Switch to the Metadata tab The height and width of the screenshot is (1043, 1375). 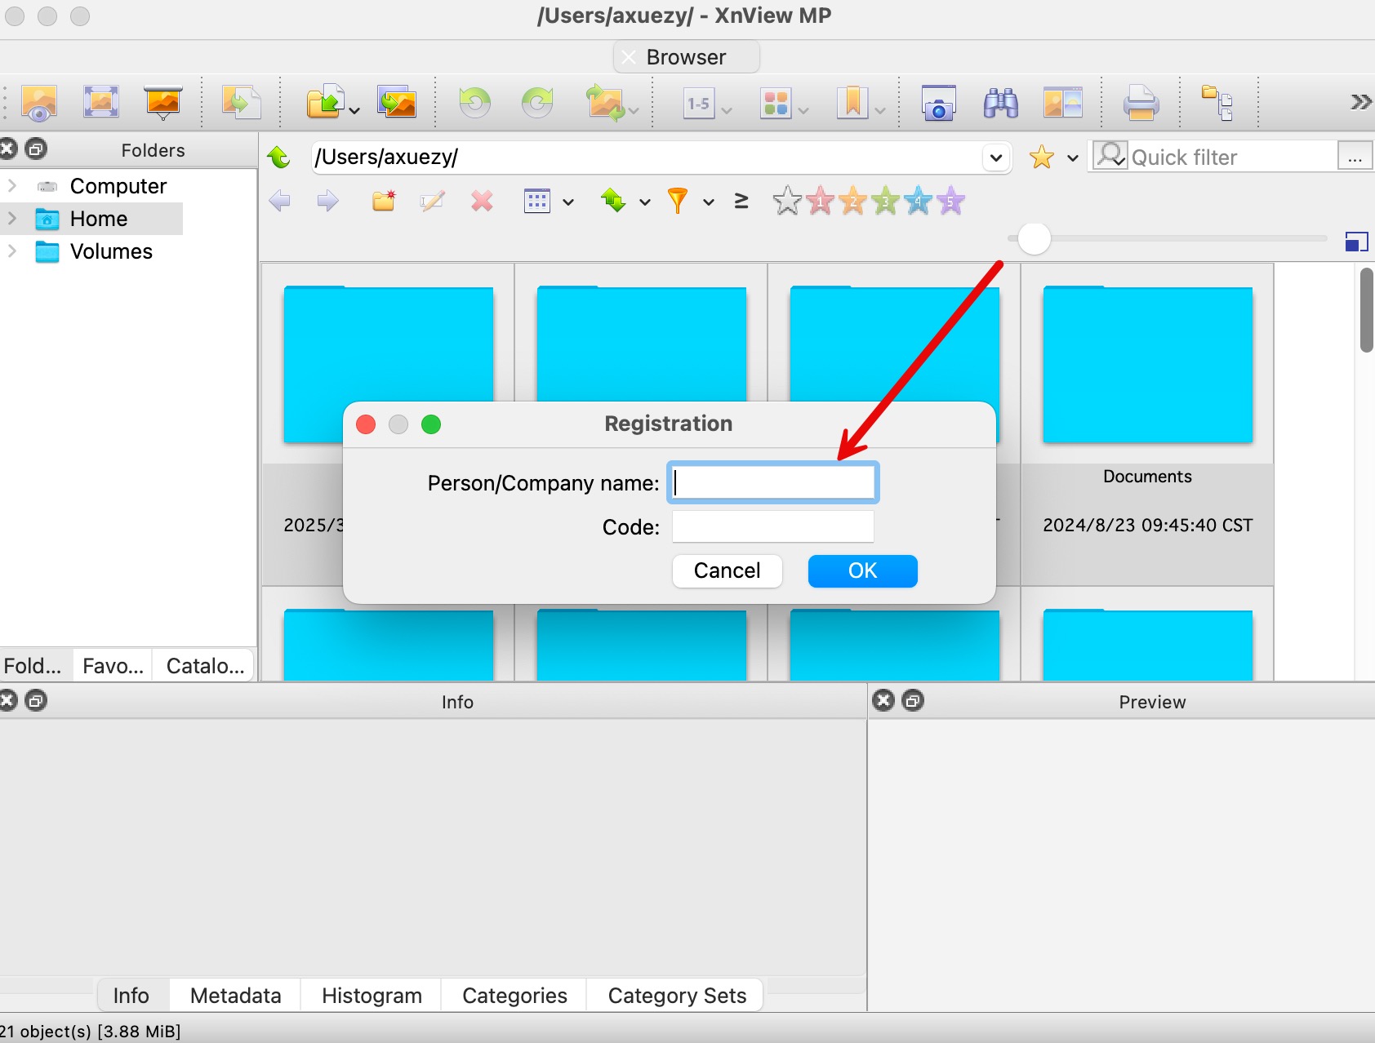[235, 996]
